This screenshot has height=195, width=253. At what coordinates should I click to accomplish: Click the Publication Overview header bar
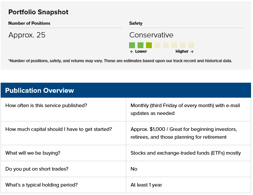[x=126, y=90]
